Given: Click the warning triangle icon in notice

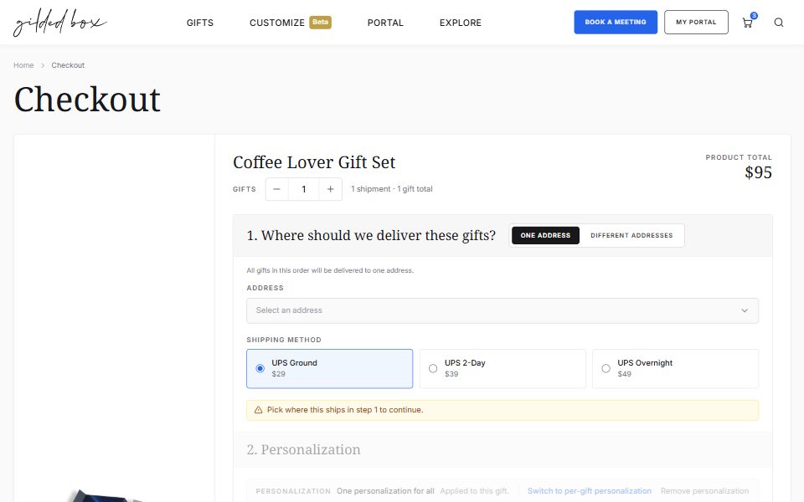Looking at the screenshot, I should 259,410.
